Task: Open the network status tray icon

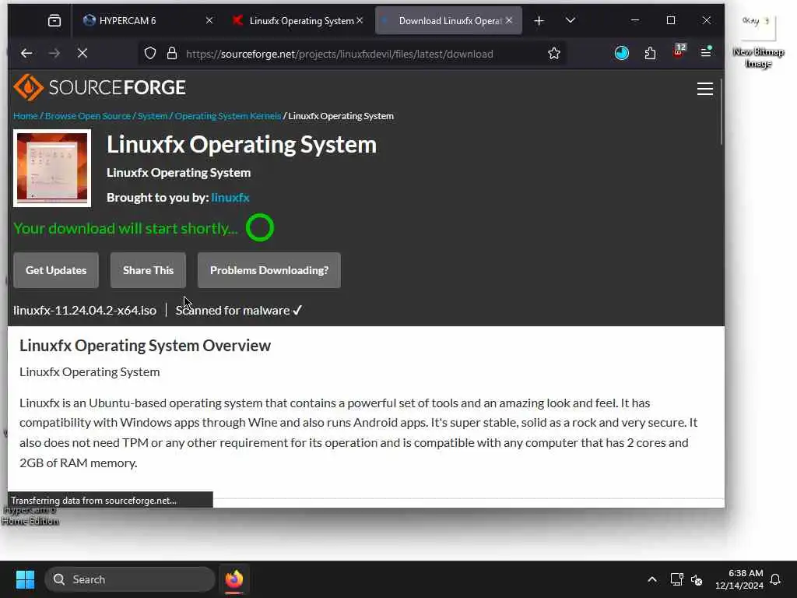Action: click(x=676, y=579)
